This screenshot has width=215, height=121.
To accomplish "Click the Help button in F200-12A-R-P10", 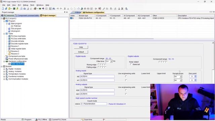I will point(81,47).
